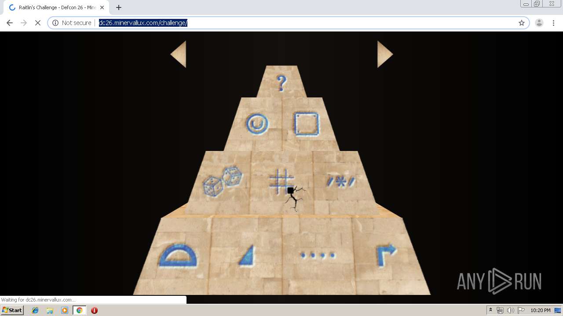563x316 pixels.
Task: Open the Chrome three-dot menu
Action: tap(553, 23)
